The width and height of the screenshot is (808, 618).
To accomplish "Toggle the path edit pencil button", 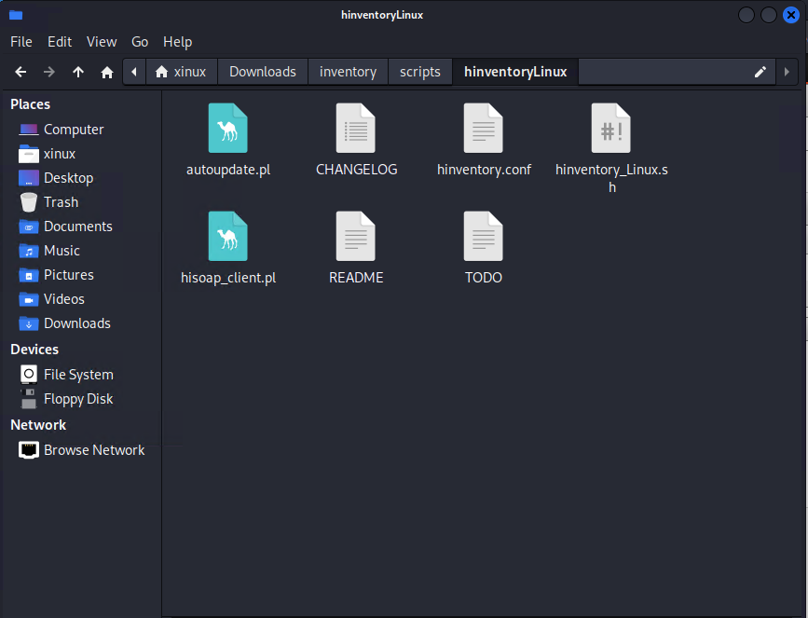I will (x=760, y=72).
